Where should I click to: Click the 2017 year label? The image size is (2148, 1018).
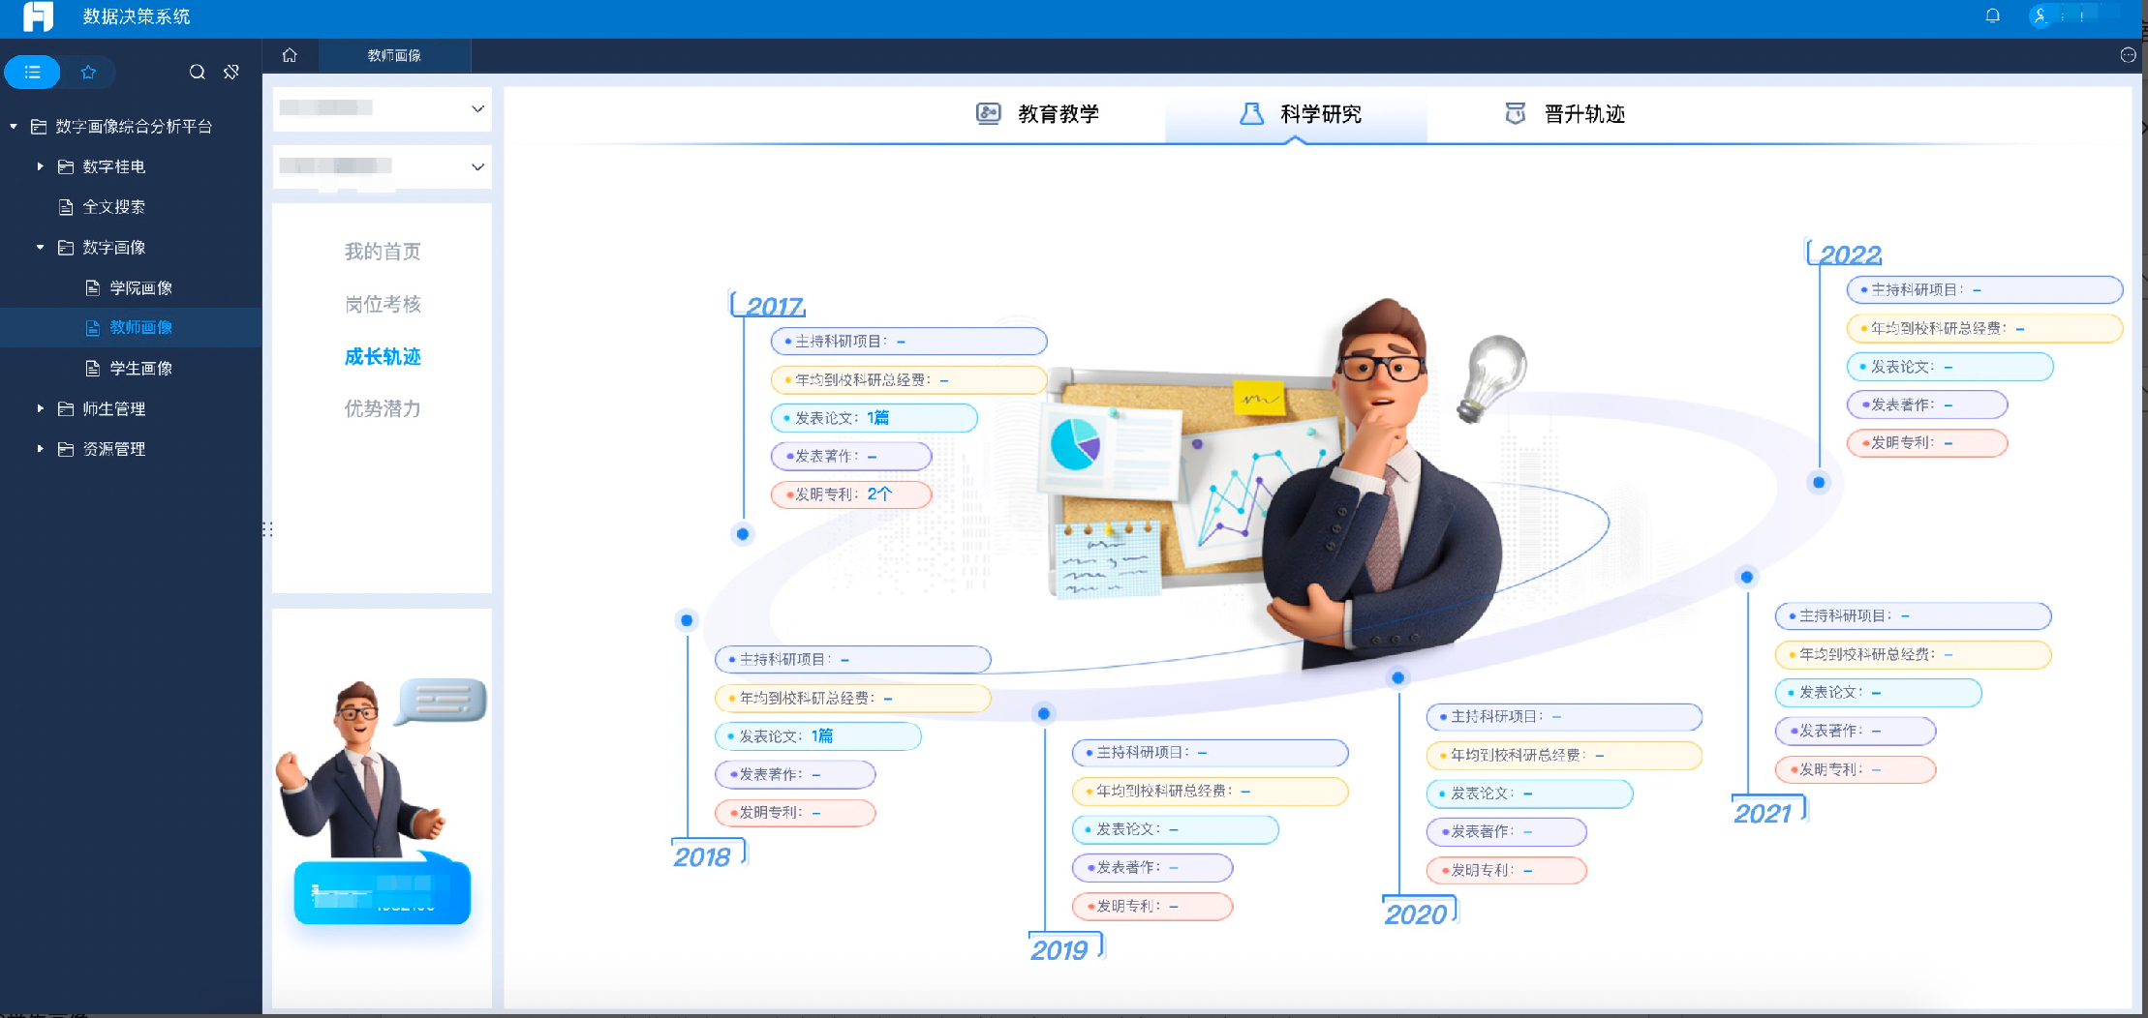click(x=774, y=307)
